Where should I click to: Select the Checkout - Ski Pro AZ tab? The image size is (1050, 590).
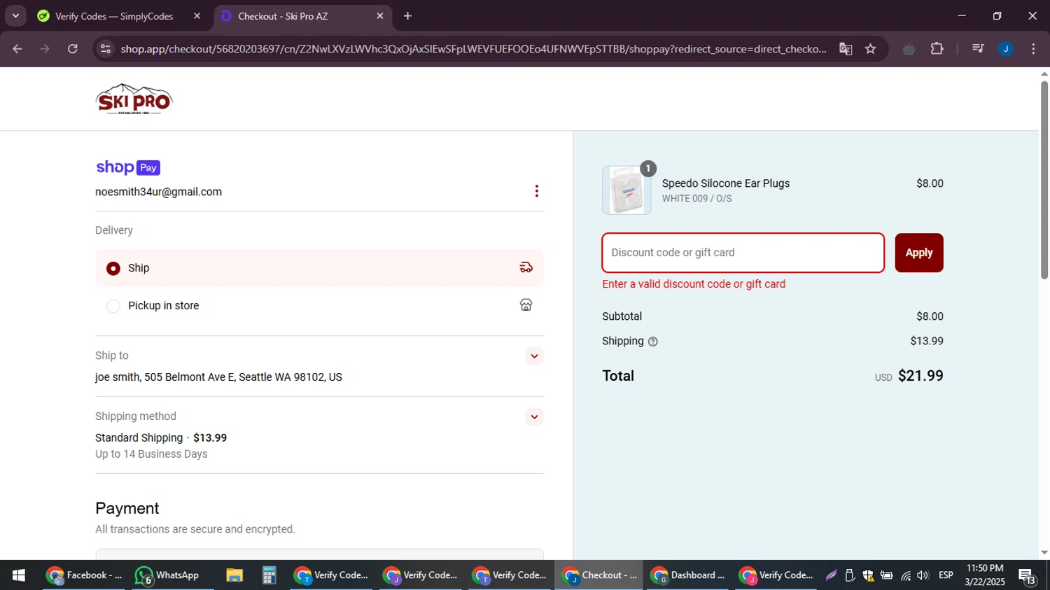tap(302, 16)
